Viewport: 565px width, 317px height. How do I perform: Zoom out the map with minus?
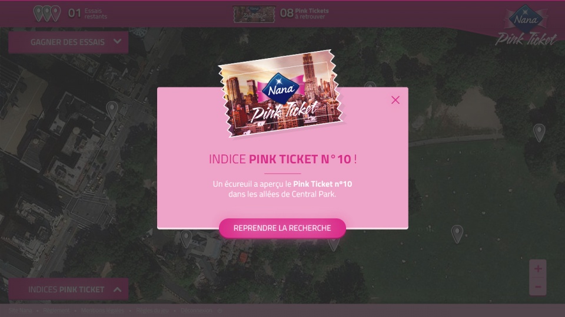coord(538,286)
